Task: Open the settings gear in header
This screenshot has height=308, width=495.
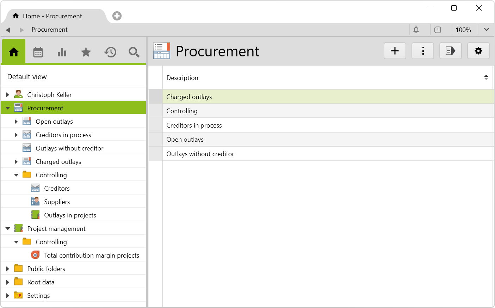Action: (478, 51)
